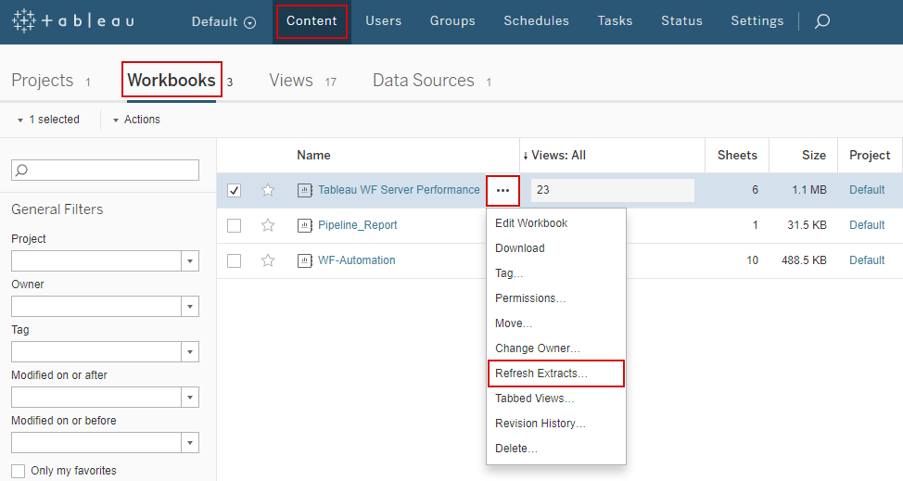Check the Pipeline_Report row checkbox
The height and width of the screenshot is (481, 903).
(234, 225)
